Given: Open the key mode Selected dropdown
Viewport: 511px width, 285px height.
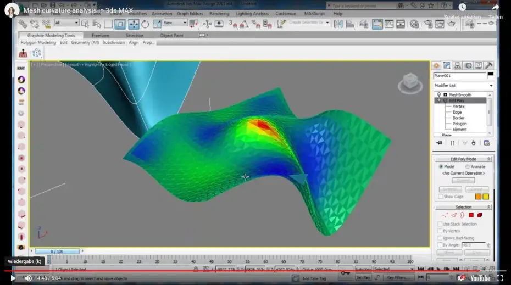Looking at the screenshot, I should coord(393,269).
